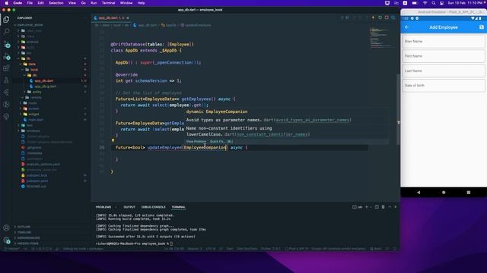The height and width of the screenshot is (273, 487).
Task: Open the Manage gear in activity bar
Action: [x=6, y=240]
